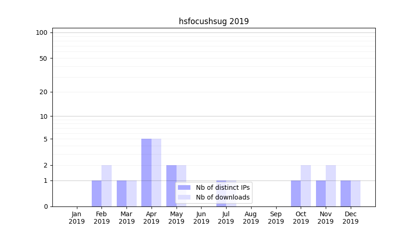The width and height of the screenshot is (417, 232).
Task: Select the February downloads bar
Action: click(x=107, y=186)
